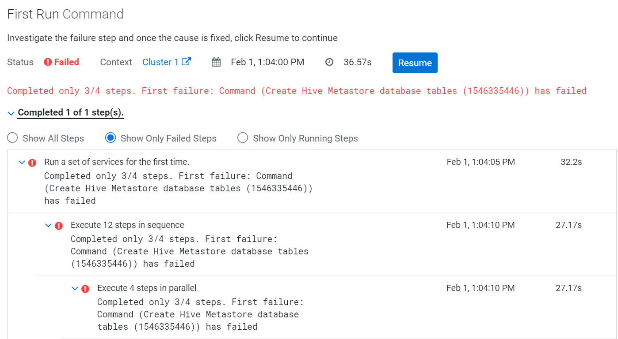The image size is (618, 339).
Task: Click the red failure message at top
Action: tap(297, 91)
